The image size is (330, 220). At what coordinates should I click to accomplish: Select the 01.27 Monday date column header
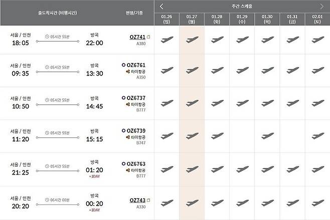(192, 19)
